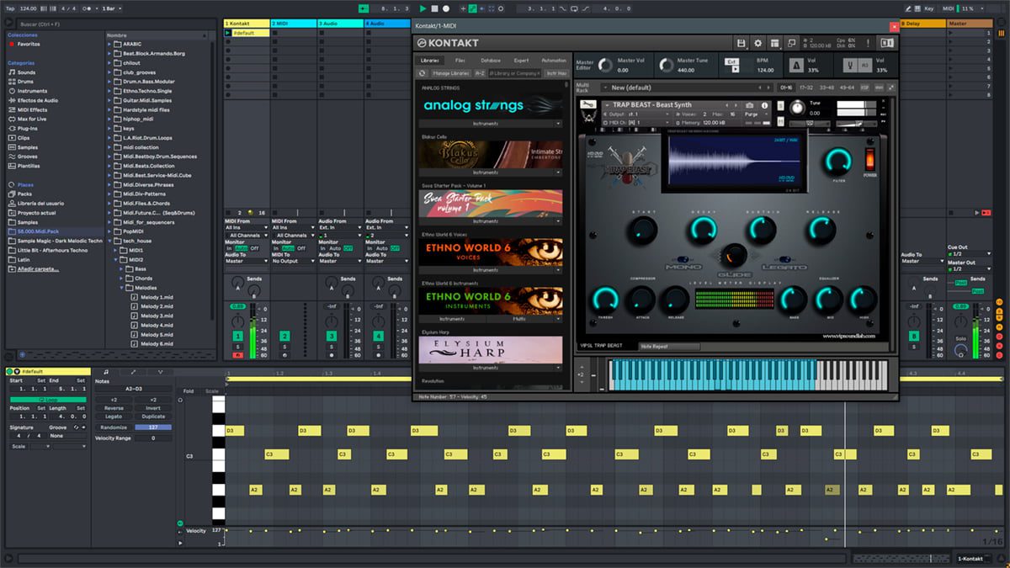Viewport: 1010px width, 568px height.
Task: Select Max for Live category
Action: pyautogui.click(x=32, y=119)
